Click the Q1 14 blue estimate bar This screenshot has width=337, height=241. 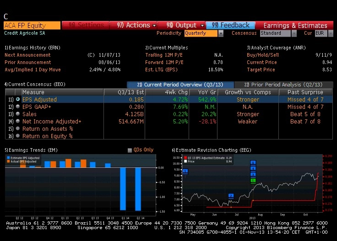pos(123,189)
